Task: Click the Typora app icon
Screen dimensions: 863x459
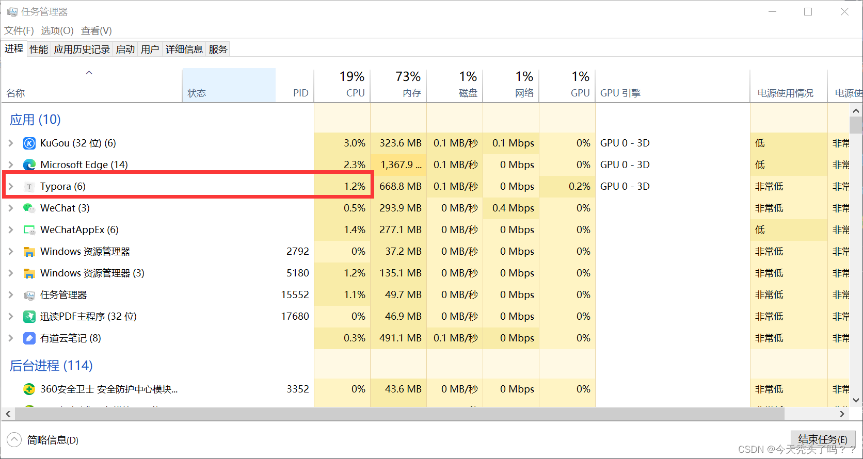Action: tap(29, 187)
